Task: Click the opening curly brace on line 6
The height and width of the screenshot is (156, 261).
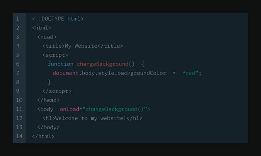Action: [x=143, y=64]
